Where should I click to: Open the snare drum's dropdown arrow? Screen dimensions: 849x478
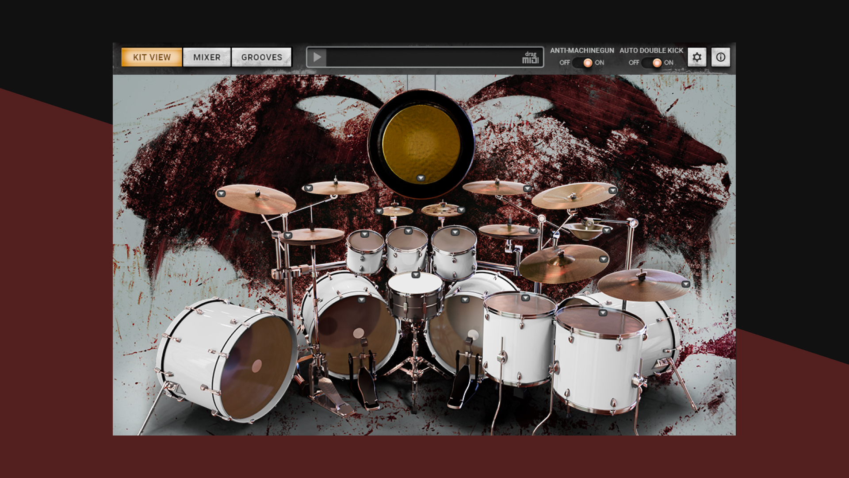pos(415,275)
